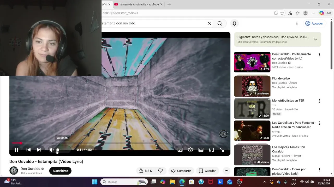Open the Don Osvaldo channel avatar

point(14,171)
